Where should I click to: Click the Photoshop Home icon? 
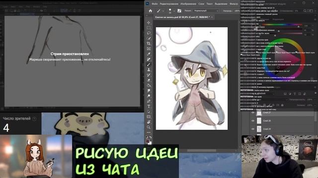tap(150, 11)
